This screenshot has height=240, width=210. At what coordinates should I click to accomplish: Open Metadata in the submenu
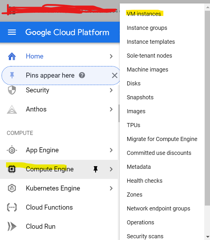coord(139,167)
